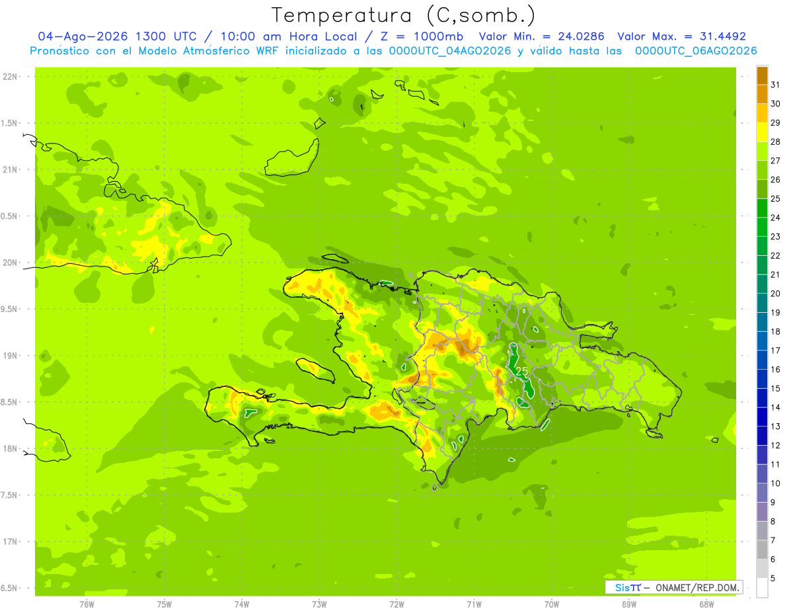Click gray legend band between 6 and 7
793x613 pixels.
(x=762, y=550)
